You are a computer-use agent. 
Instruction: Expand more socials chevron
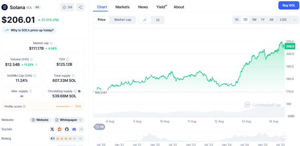[81, 129]
